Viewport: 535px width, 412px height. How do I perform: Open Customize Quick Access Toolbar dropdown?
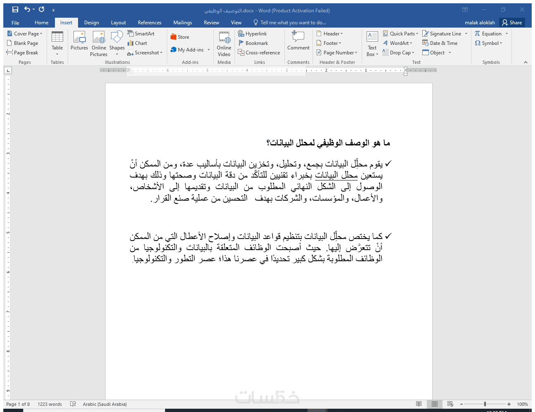click(53, 10)
